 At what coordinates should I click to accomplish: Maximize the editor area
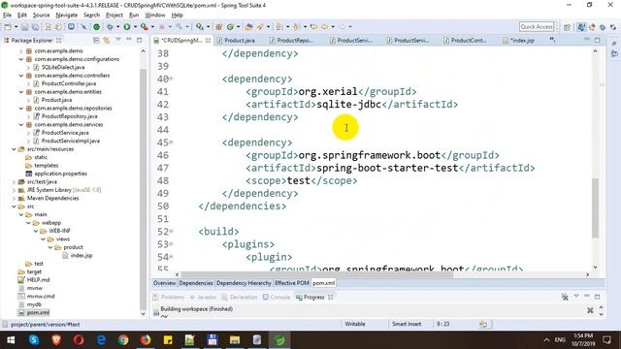pos(598,40)
